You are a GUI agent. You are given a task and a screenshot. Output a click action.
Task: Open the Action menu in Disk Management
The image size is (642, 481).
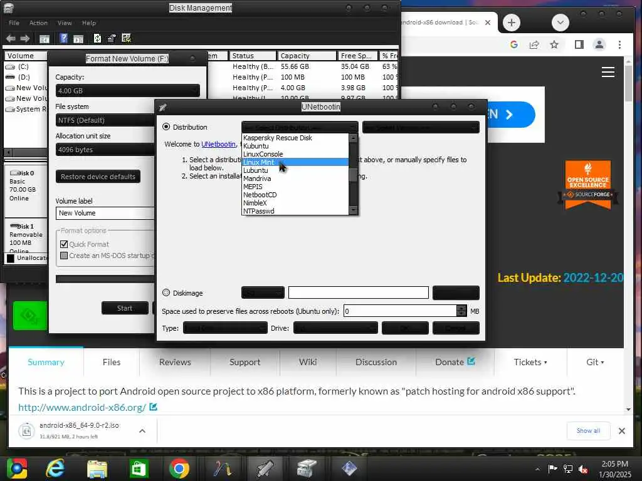pos(38,23)
